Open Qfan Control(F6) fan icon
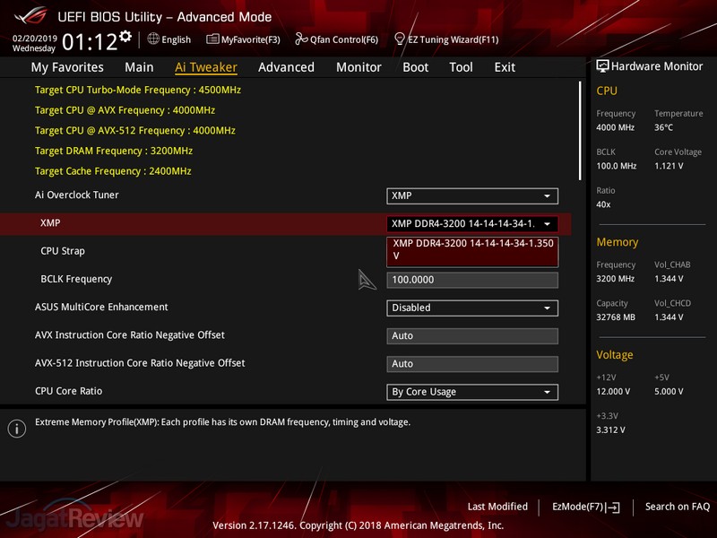This screenshot has height=538, width=717. 302,39
